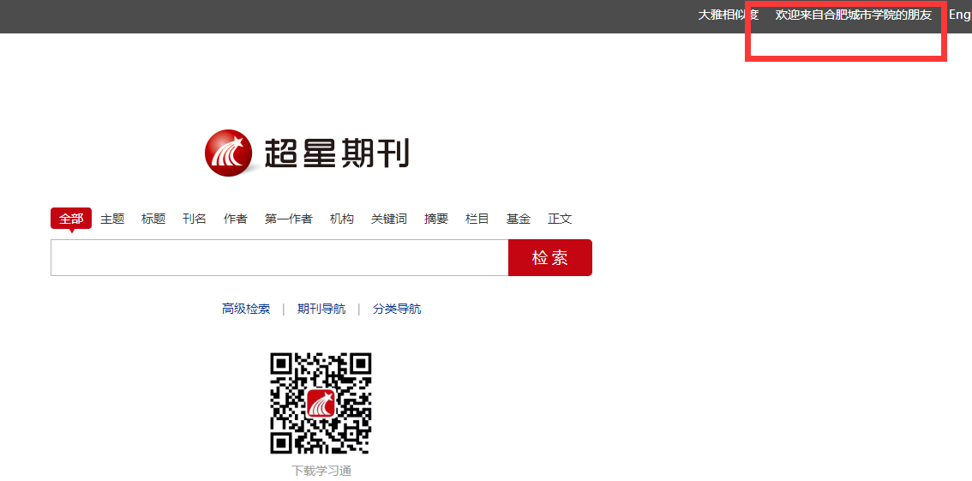Select the 关键词 search tab
The image size is (972, 481).
388,218
